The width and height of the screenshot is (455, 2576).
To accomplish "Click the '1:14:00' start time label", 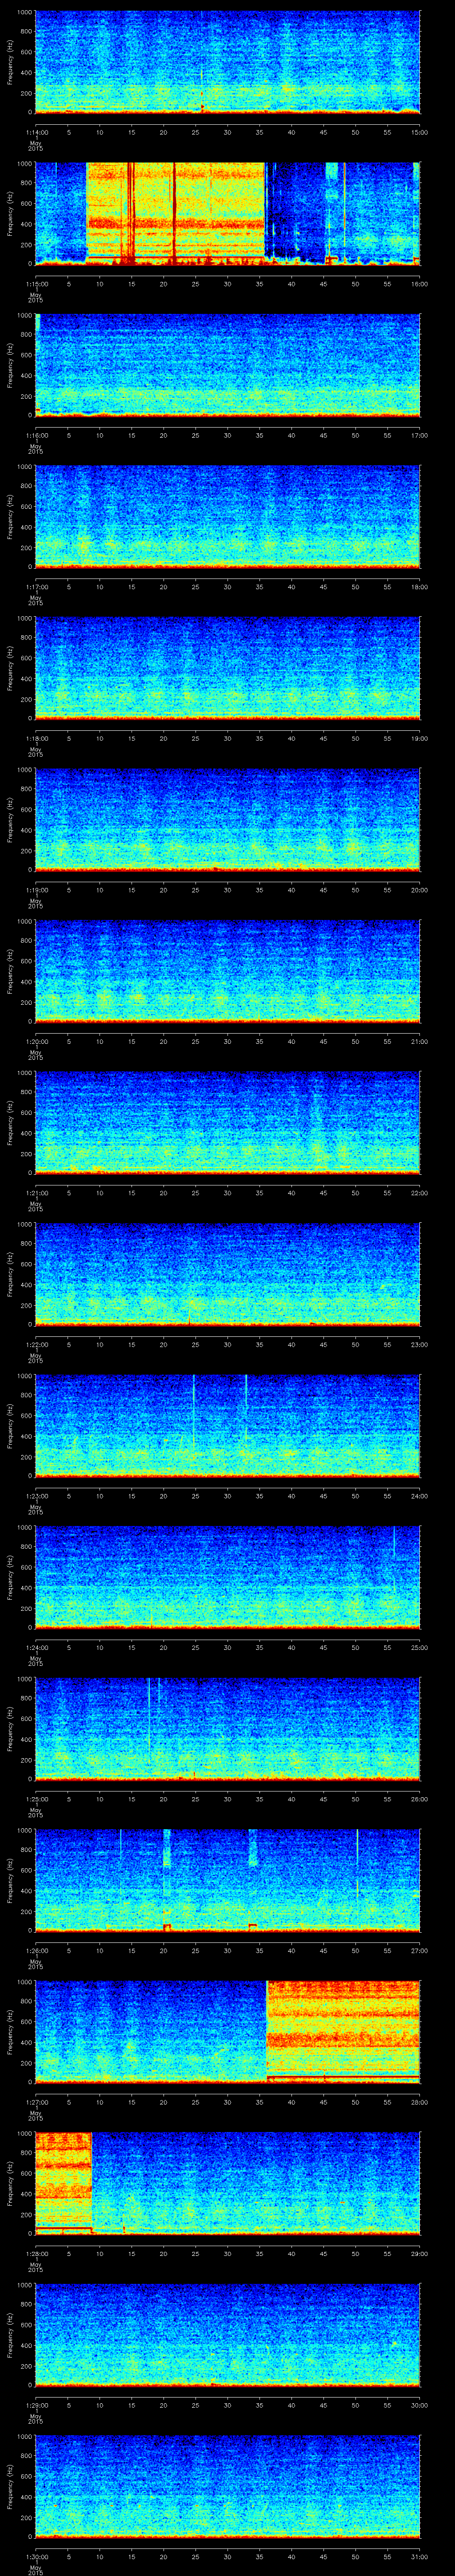I will click(36, 132).
